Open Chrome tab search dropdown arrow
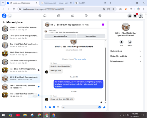 (x=3, y=3)
